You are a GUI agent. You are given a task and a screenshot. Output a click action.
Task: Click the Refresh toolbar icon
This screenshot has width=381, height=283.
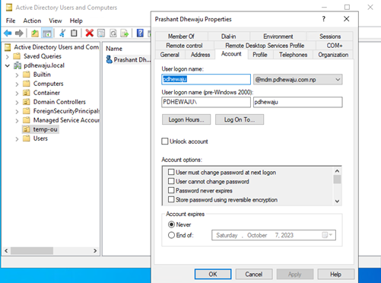click(113, 33)
